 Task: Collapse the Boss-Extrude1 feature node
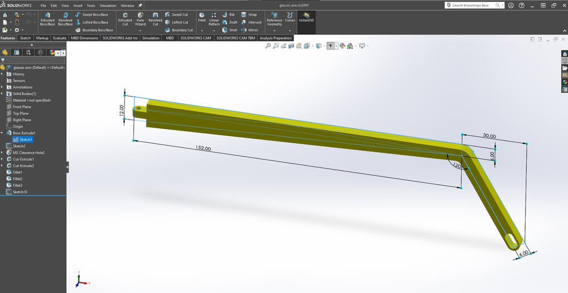[x=2, y=133]
